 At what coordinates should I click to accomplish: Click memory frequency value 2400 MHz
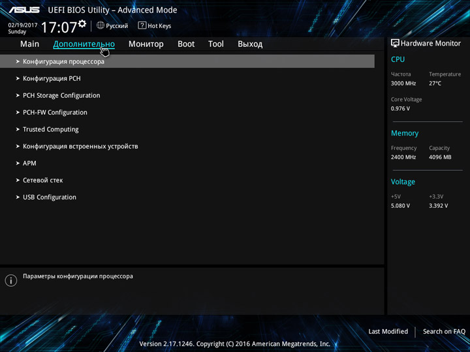click(403, 157)
